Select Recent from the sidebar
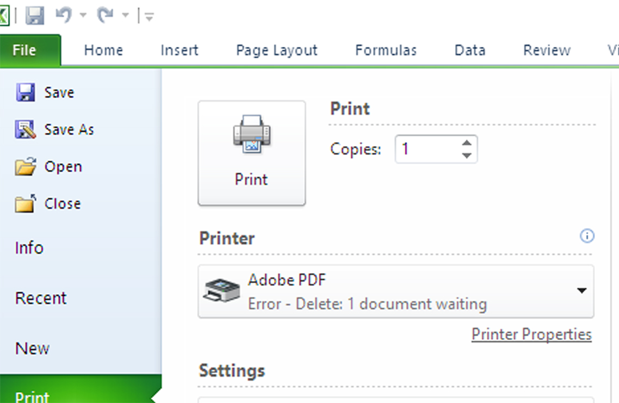619x403 pixels. pos(40,297)
